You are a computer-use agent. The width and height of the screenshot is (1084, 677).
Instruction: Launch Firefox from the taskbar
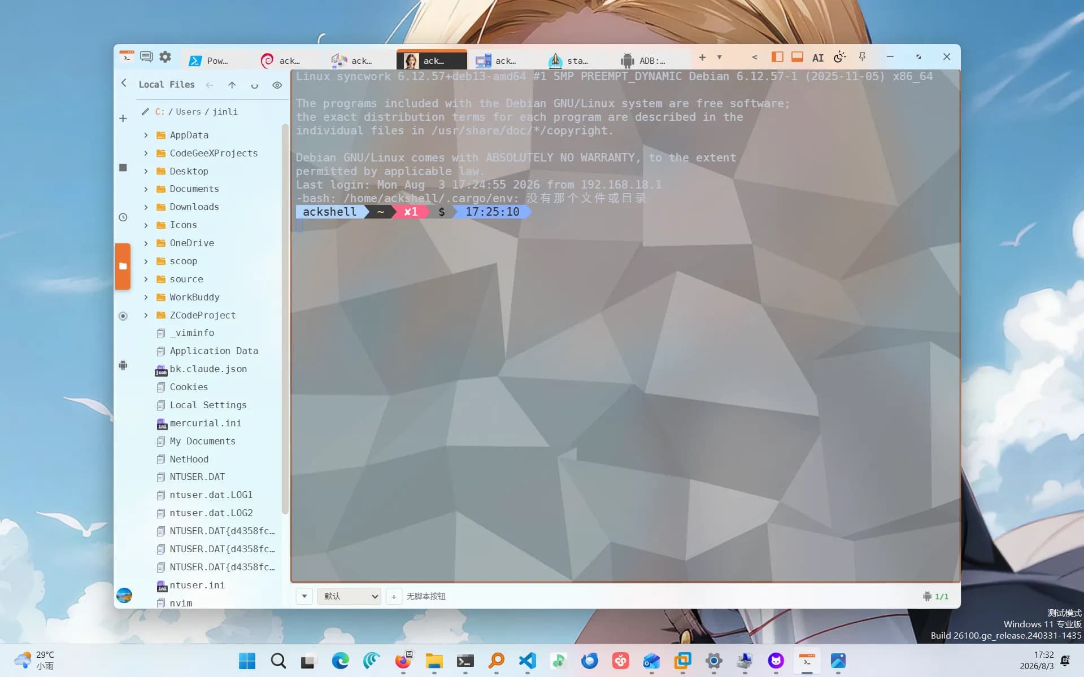point(403,661)
